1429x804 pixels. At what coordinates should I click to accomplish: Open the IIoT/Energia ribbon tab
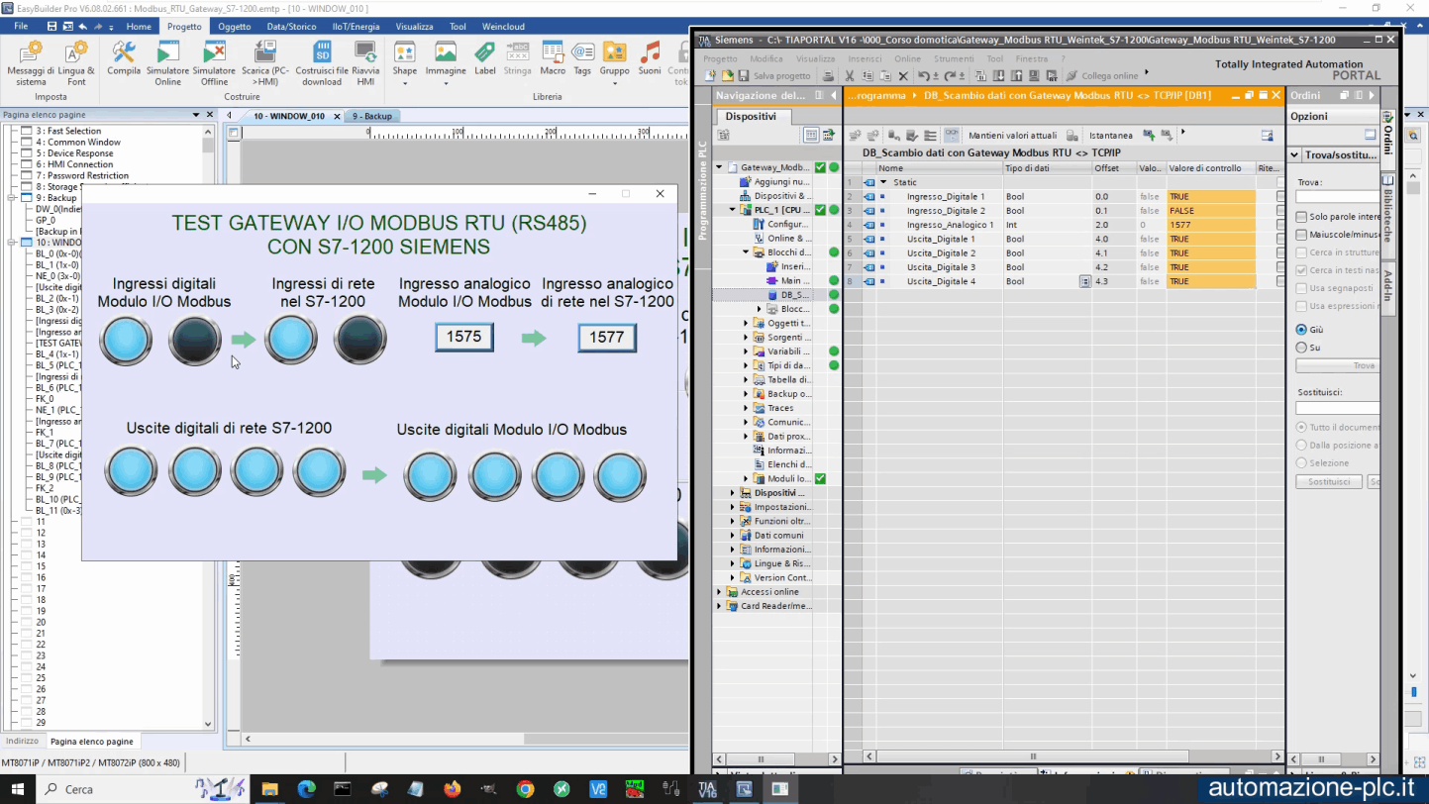coord(356,27)
